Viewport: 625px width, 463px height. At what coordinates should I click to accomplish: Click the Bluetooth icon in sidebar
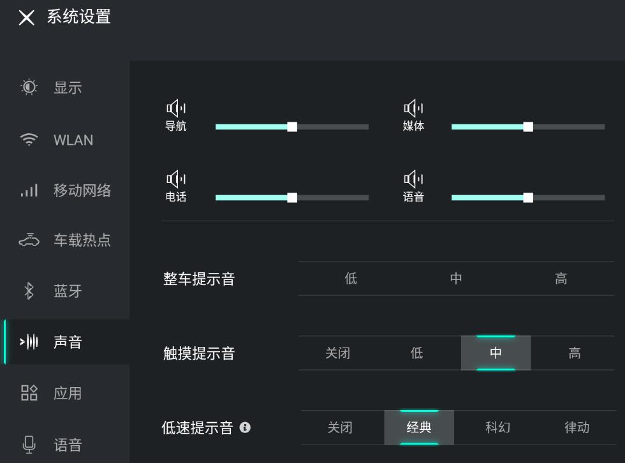pyautogui.click(x=29, y=291)
